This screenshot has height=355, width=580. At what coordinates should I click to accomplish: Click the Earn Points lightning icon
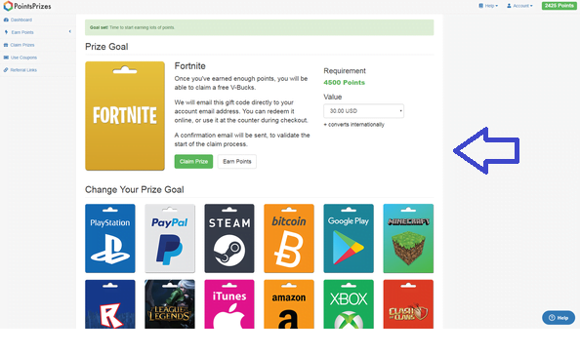coord(6,32)
